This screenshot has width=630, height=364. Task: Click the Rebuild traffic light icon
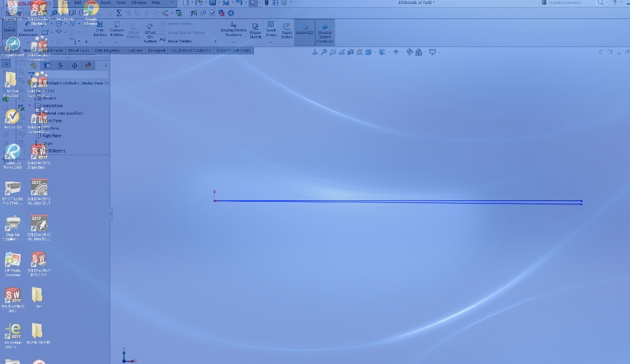click(x=266, y=3)
